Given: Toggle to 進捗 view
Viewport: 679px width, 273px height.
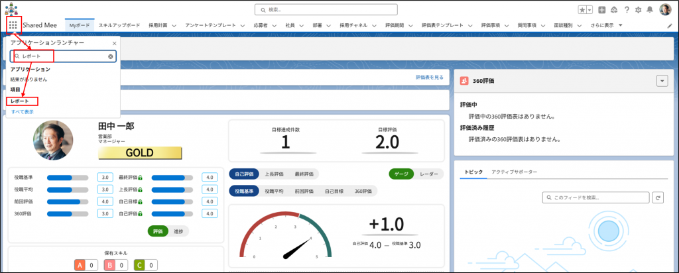Looking at the screenshot, I should (178, 231).
